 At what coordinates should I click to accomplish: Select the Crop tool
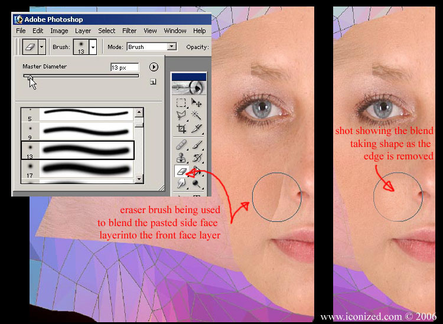pyautogui.click(x=181, y=128)
